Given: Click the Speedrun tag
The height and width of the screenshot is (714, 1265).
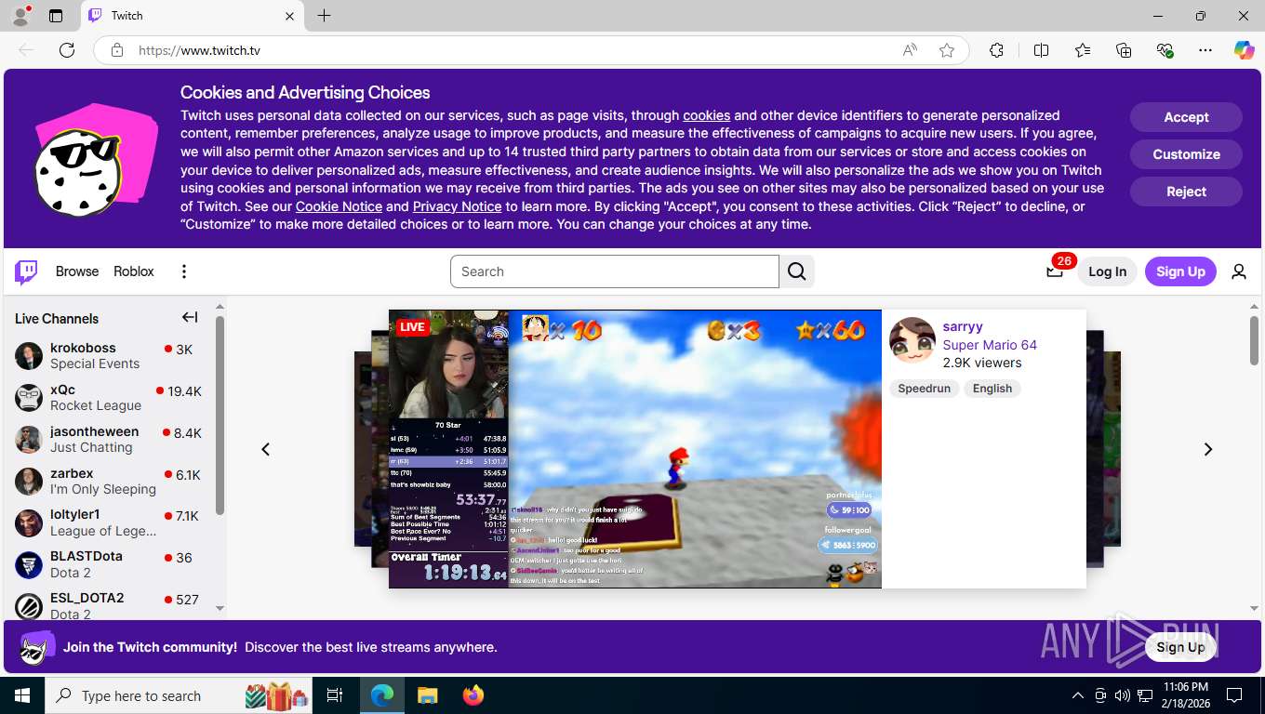Looking at the screenshot, I should [x=924, y=389].
